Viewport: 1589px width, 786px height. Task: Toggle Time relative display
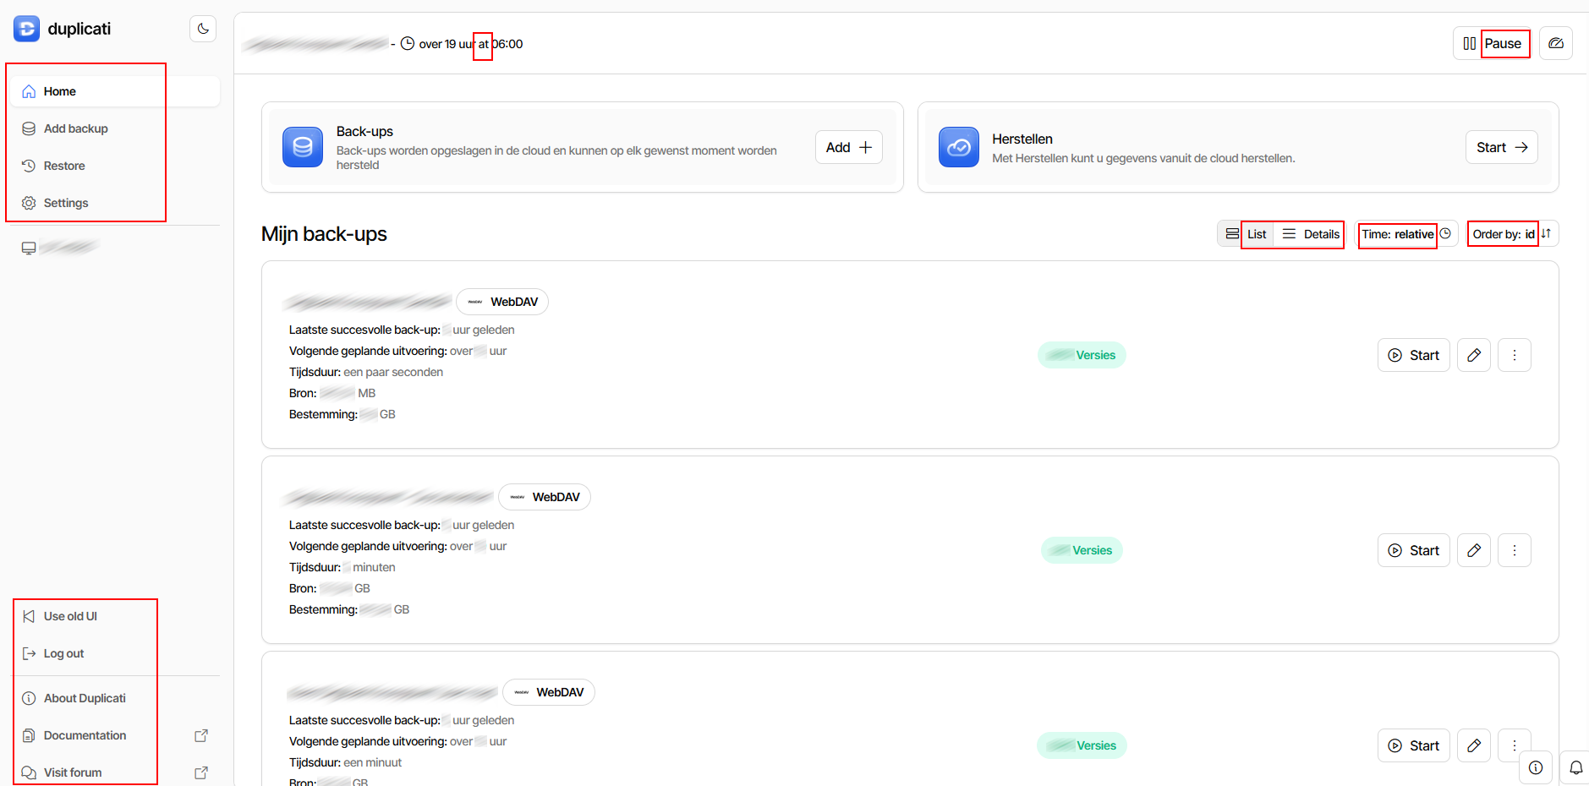(x=1405, y=234)
